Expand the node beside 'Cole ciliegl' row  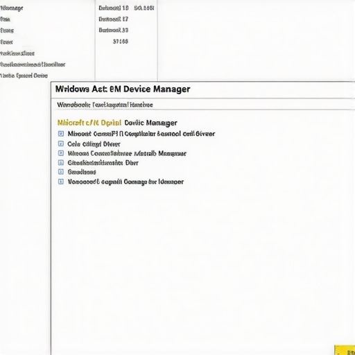(x=61, y=144)
